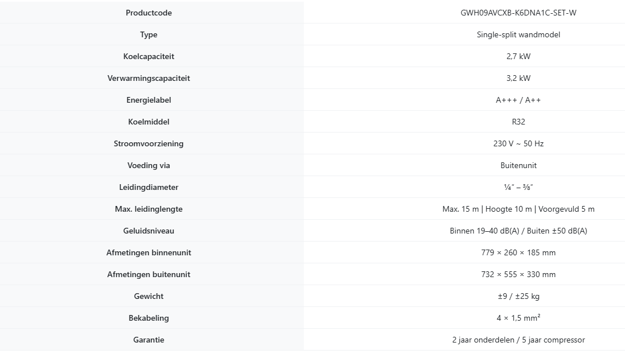
Task: Click the Buitenunit value for Voeding via
Action: click(518, 165)
